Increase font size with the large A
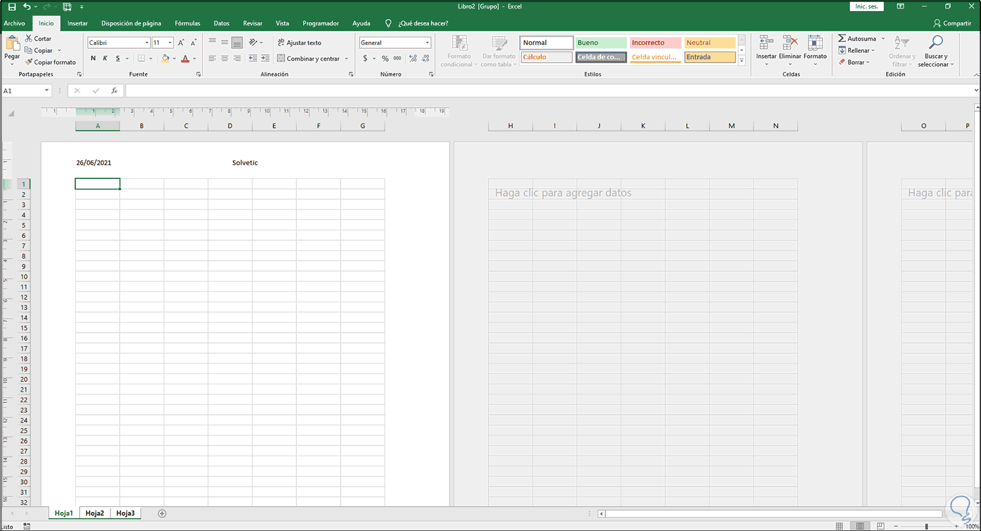 click(x=181, y=42)
